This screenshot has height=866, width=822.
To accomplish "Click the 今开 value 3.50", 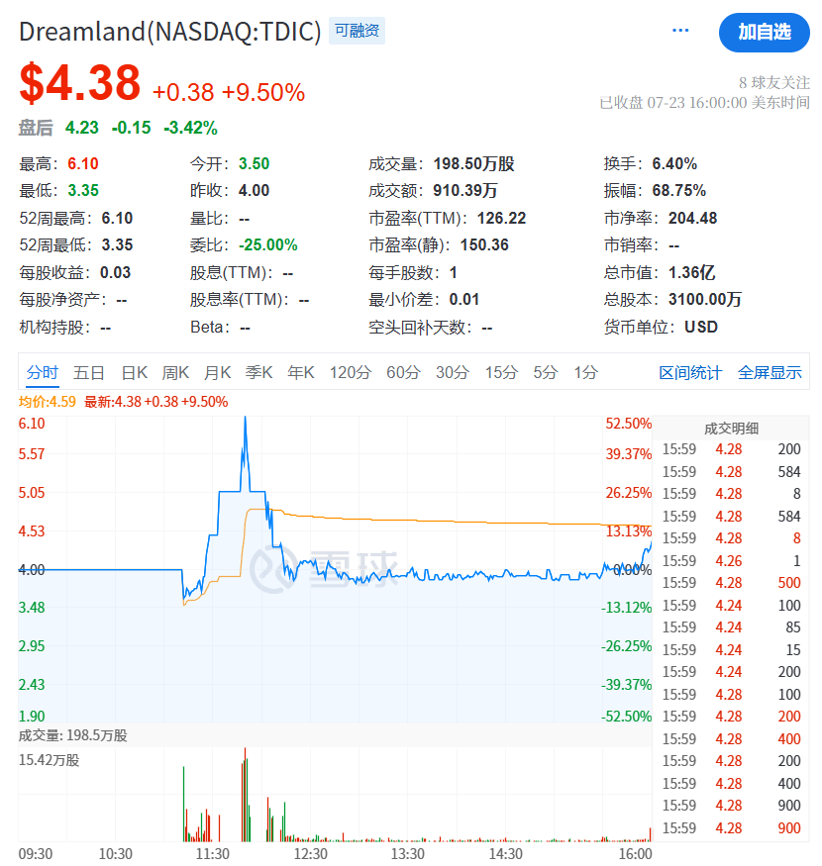I will [254, 163].
